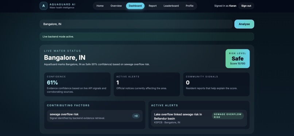Click the 'Live backend mode active.' banner
The width and height of the screenshot is (294, 136).
click(x=147, y=36)
